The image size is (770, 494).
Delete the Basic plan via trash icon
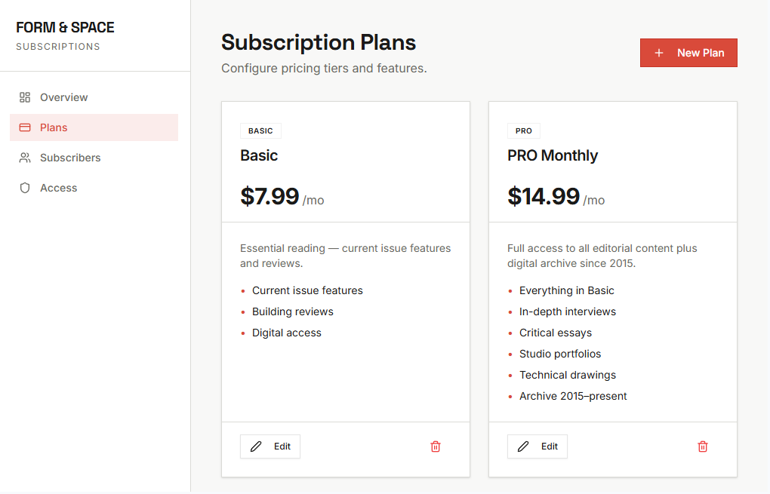(x=436, y=446)
